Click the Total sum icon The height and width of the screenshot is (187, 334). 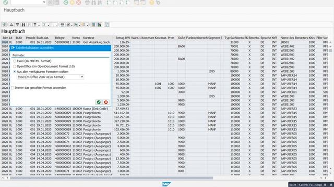[x=44, y=25]
